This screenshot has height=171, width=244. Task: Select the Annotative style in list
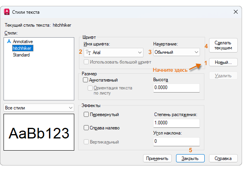[x=23, y=41]
